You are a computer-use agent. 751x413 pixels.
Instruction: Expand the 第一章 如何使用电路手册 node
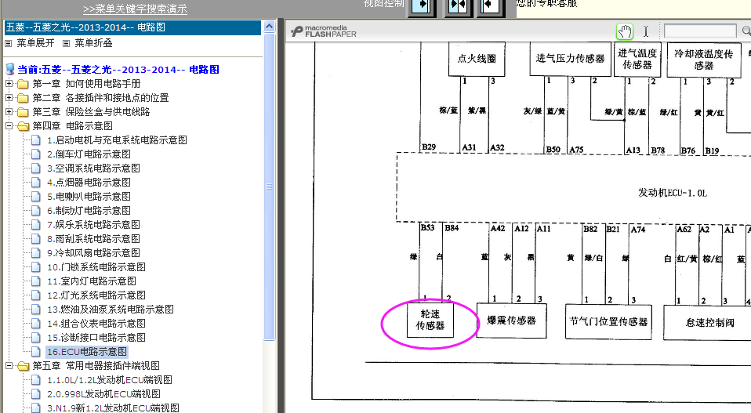(x=9, y=84)
